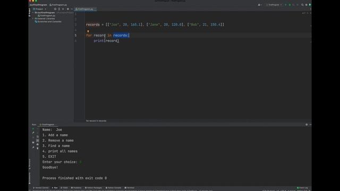Toggle the vertical Project tool window tab
Screen dimensions: 340x191
pos(30,13)
